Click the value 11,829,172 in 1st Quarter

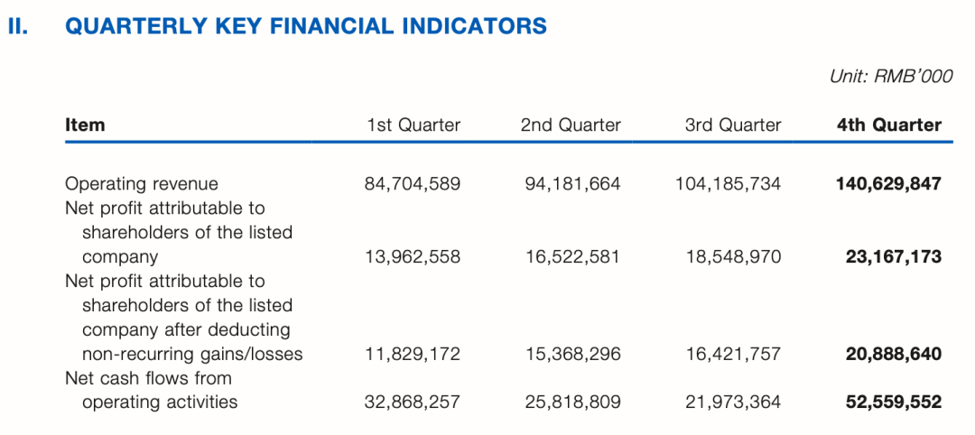(x=413, y=355)
